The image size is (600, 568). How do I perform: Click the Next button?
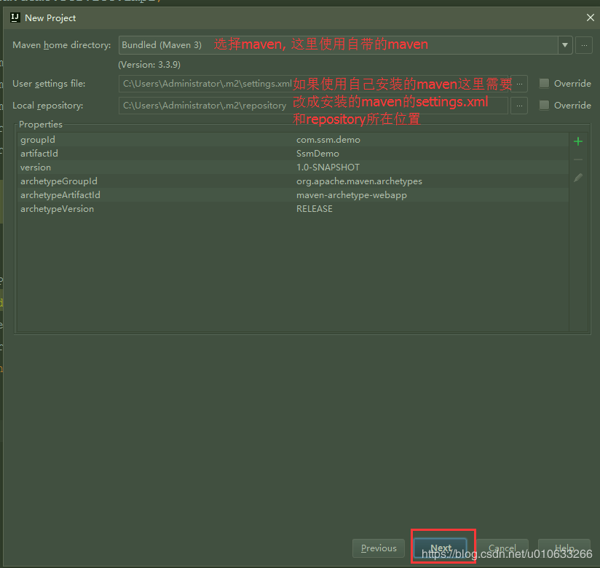pyautogui.click(x=442, y=547)
